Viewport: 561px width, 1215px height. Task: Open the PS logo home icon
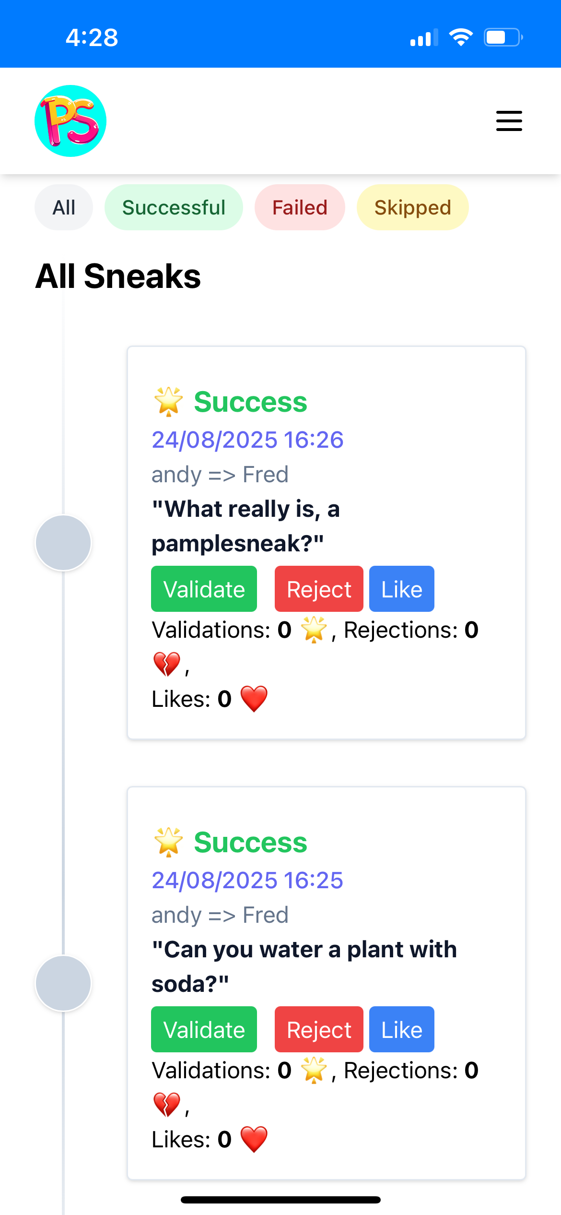pyautogui.click(x=70, y=121)
